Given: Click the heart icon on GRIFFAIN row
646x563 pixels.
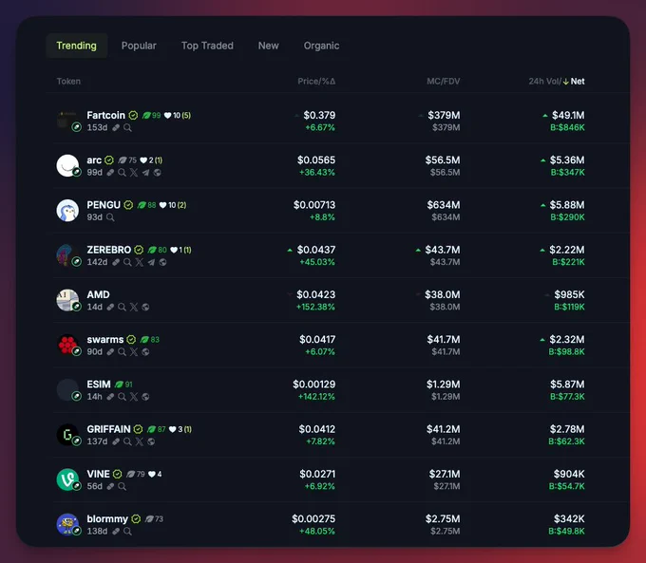Looking at the screenshot, I should coord(173,429).
